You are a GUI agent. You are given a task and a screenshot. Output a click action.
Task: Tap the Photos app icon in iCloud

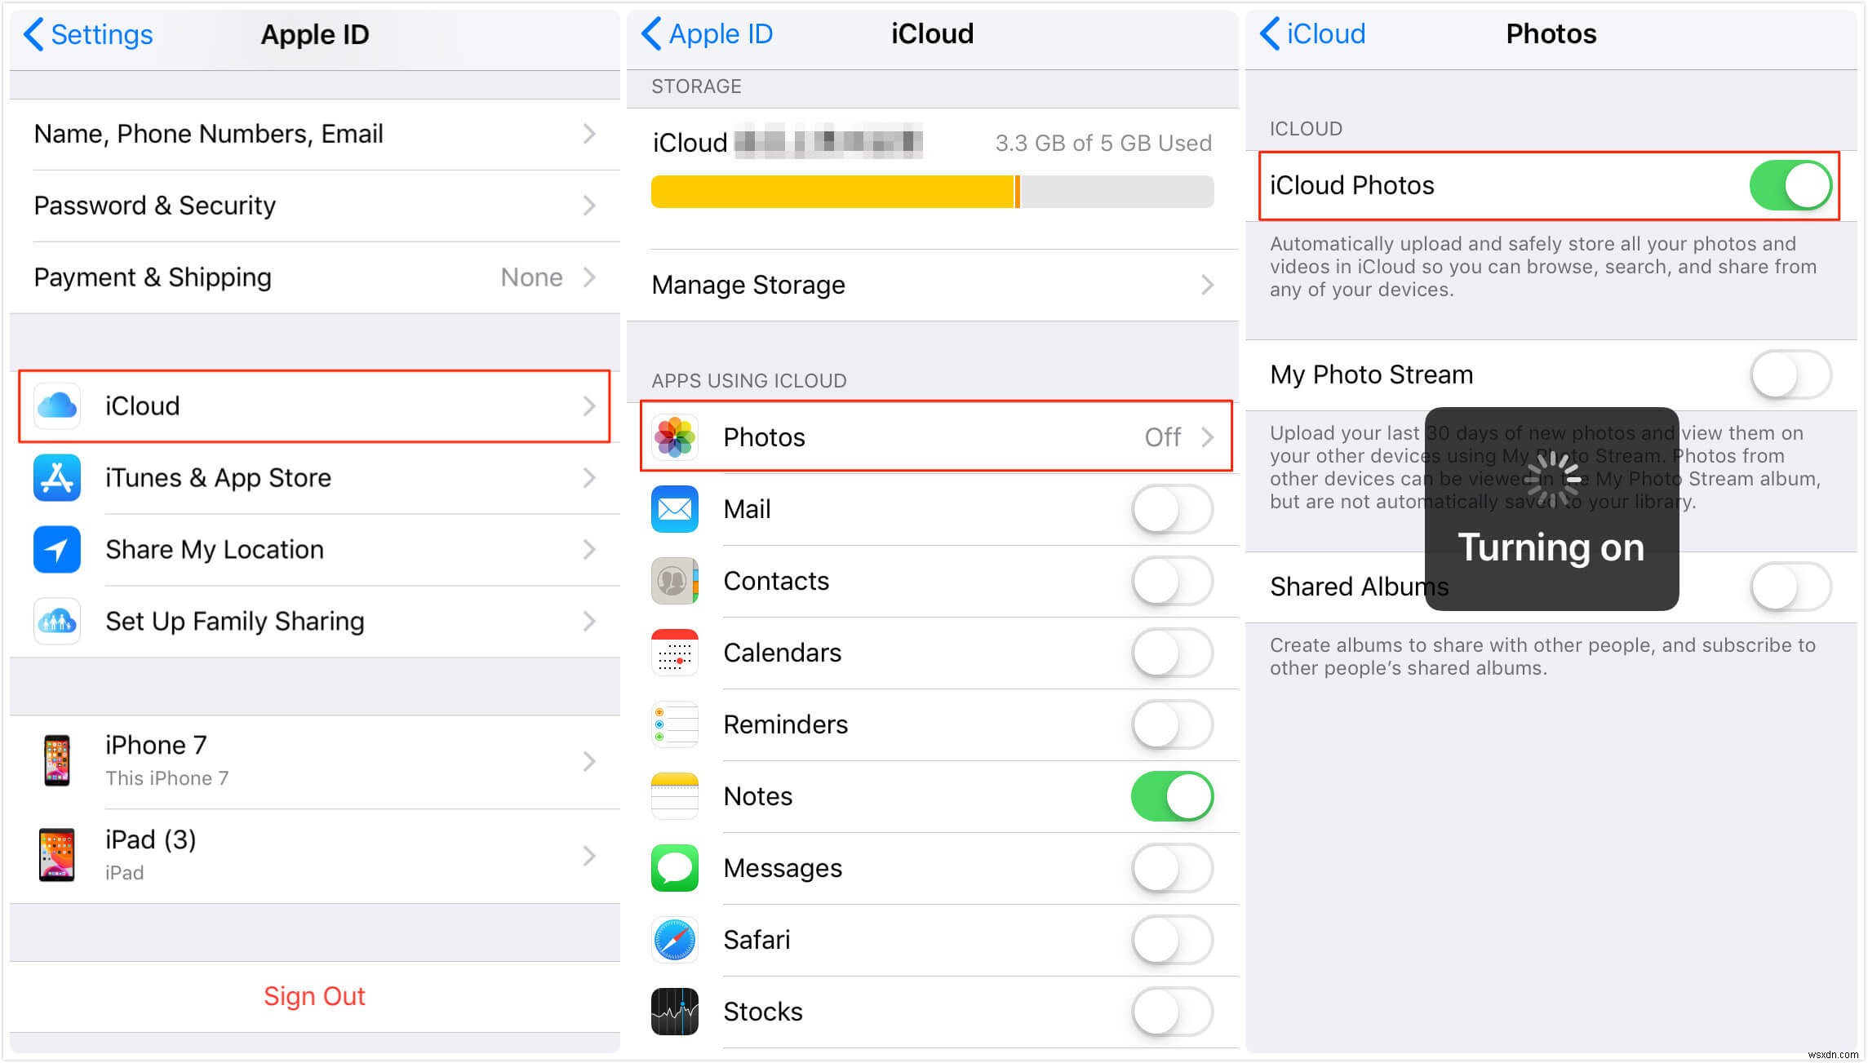675,437
